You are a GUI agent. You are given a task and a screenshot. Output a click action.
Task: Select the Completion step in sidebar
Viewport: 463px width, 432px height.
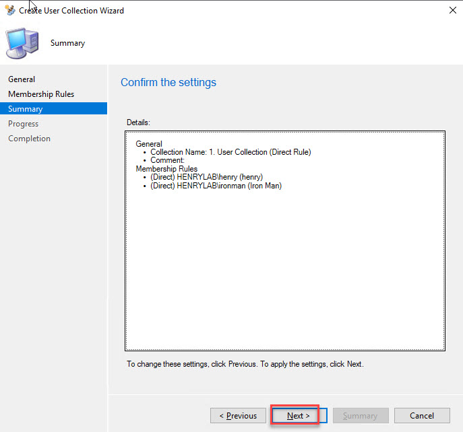point(29,139)
